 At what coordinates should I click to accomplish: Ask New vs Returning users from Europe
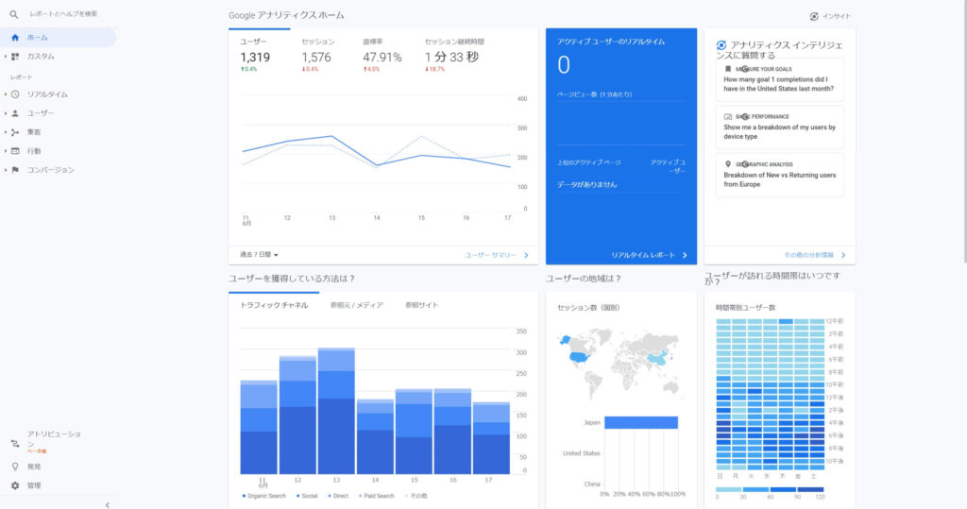[779, 176]
